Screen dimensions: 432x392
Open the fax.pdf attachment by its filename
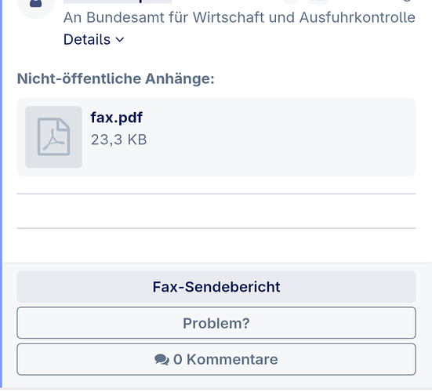pos(117,118)
